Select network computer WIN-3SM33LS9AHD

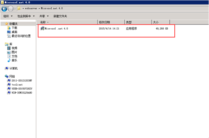click(x=21, y=92)
